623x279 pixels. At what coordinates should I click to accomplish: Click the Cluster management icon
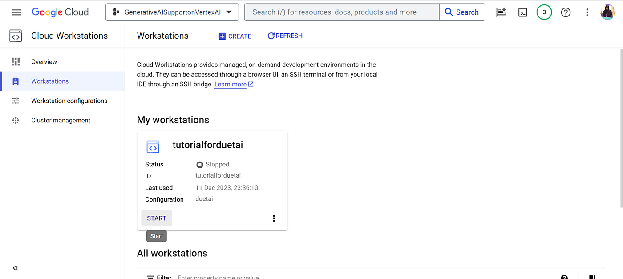(x=16, y=121)
